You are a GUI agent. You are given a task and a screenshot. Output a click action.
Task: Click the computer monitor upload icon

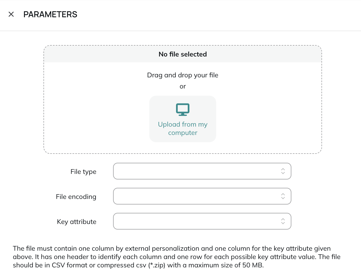coord(183,110)
